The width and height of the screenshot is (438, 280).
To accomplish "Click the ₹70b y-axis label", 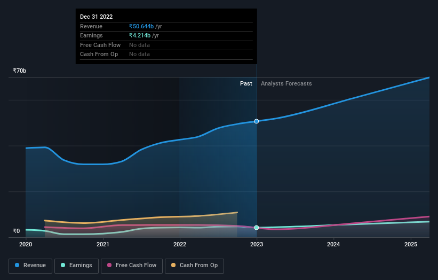I will click(20, 71).
